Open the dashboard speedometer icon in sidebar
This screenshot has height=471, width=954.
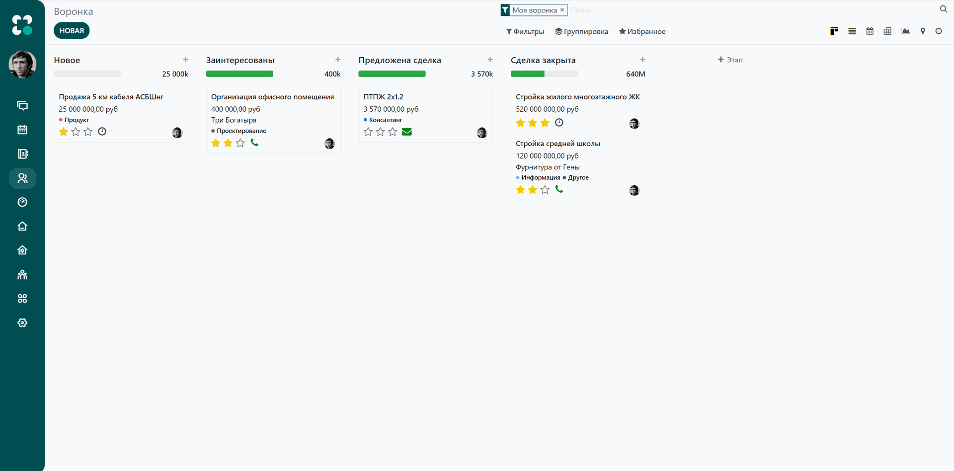(x=22, y=202)
